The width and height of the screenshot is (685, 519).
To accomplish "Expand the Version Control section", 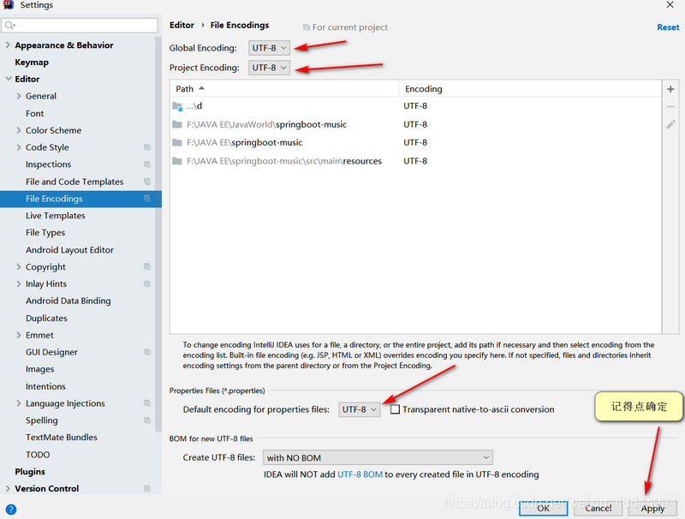I will (8, 488).
